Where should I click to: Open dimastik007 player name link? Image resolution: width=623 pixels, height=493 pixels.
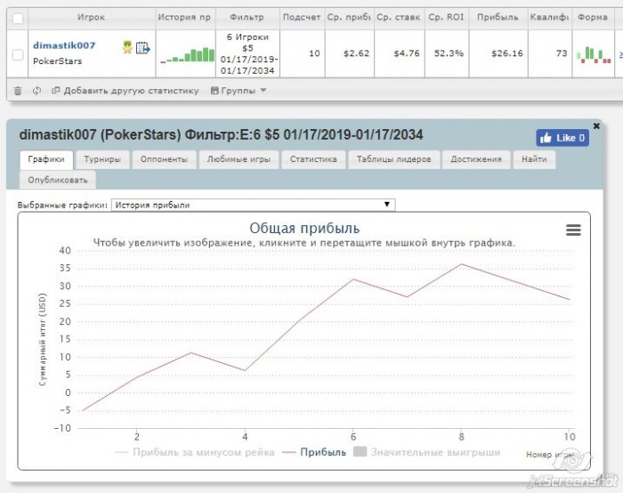tap(63, 45)
